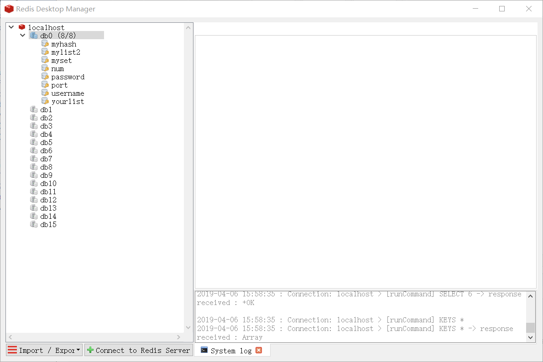The width and height of the screenshot is (543, 362).
Task: Click the localhost Redis server icon
Action: click(x=22, y=27)
